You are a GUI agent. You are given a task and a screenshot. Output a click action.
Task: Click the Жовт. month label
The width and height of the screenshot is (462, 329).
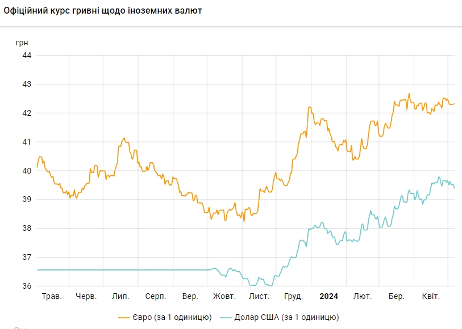pyautogui.click(x=224, y=296)
